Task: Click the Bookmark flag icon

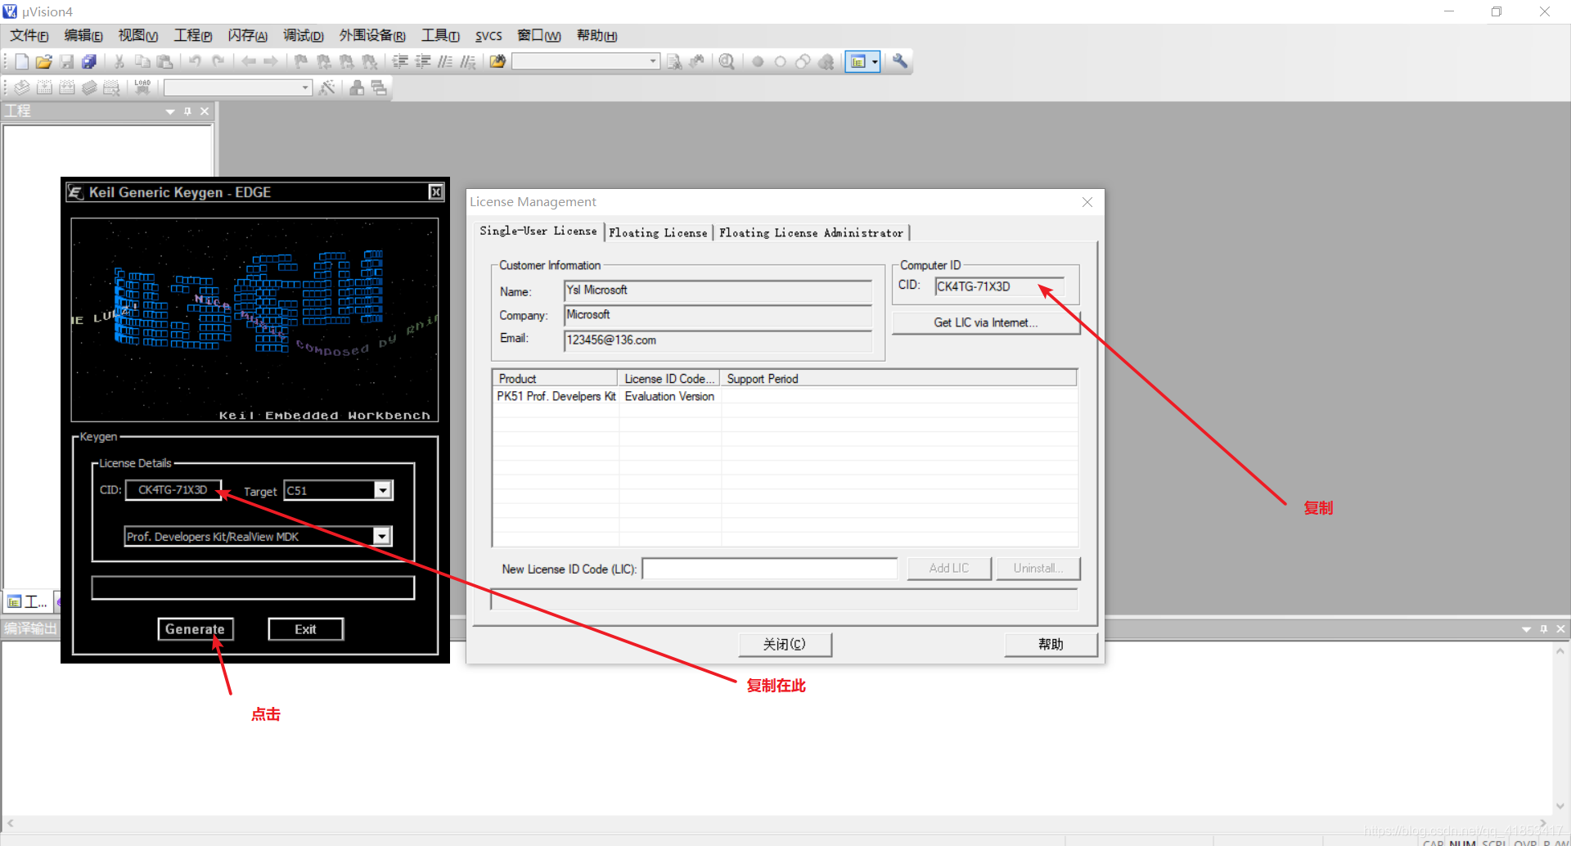Action: 301,61
